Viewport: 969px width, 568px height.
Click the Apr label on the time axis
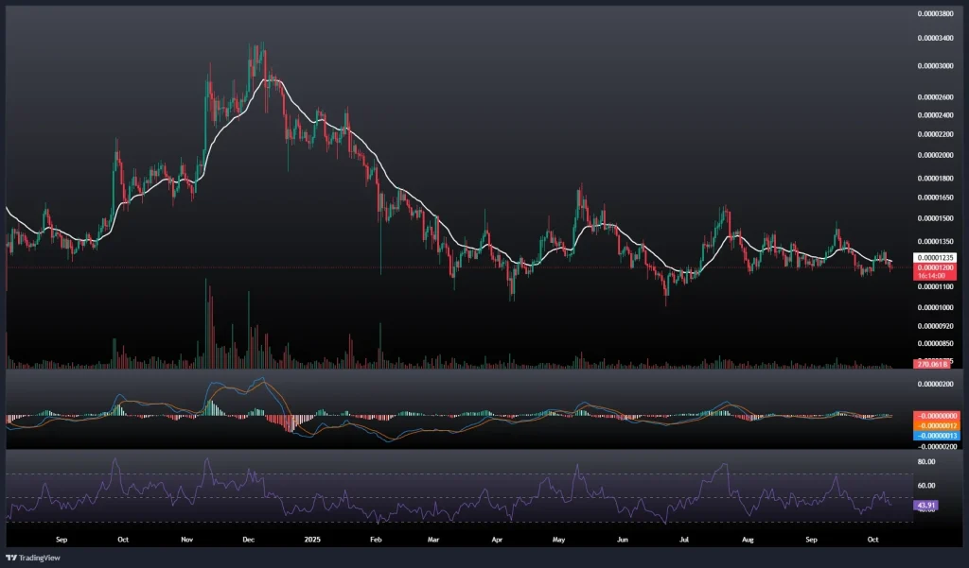click(x=498, y=541)
